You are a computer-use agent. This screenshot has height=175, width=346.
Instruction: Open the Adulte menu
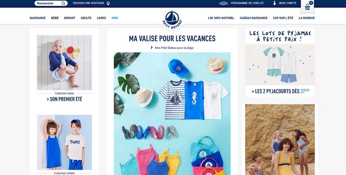(86, 18)
